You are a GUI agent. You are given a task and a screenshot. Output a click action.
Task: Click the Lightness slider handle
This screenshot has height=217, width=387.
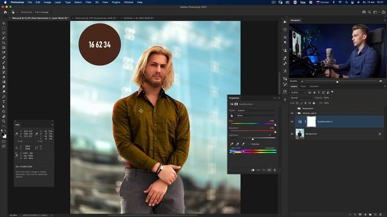[x=253, y=139]
